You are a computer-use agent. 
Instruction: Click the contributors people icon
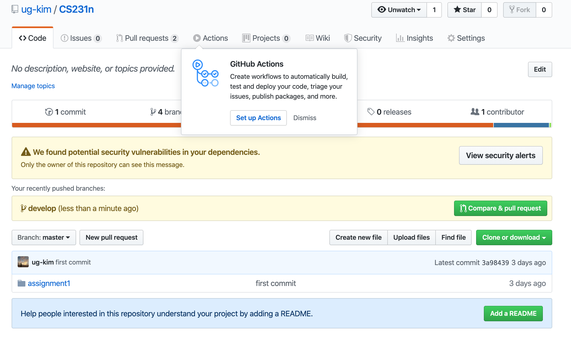(475, 112)
